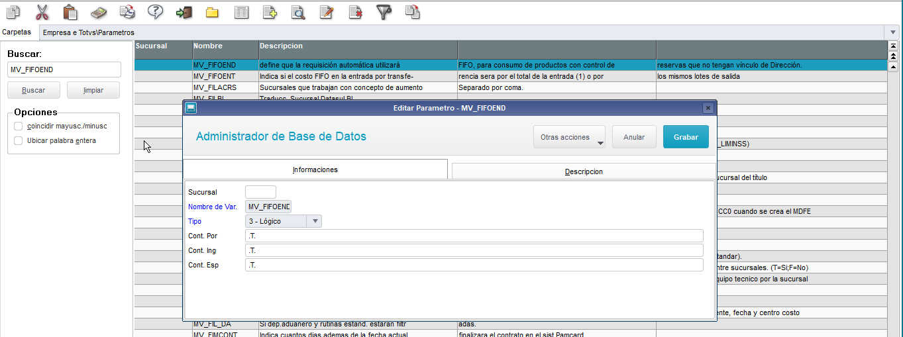Click 'finalizara el contrato en el sist Pamcard' cell
The width and height of the screenshot is (903, 337).
coord(557,334)
